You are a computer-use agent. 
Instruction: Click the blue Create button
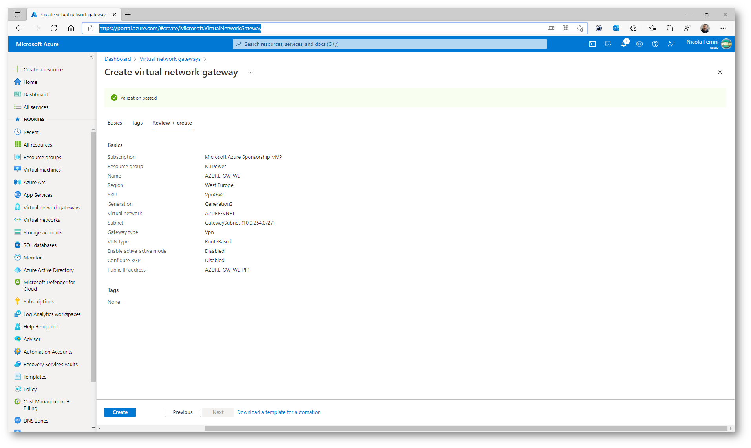point(120,412)
